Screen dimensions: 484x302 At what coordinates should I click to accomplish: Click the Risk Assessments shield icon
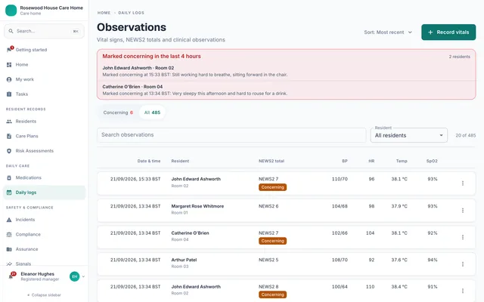(9, 151)
